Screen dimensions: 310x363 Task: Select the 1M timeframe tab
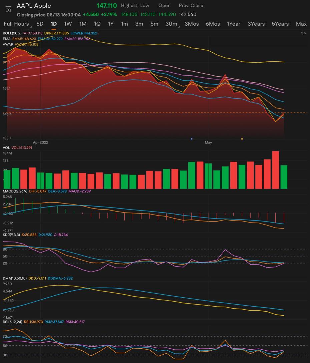pyautogui.click(x=83, y=24)
